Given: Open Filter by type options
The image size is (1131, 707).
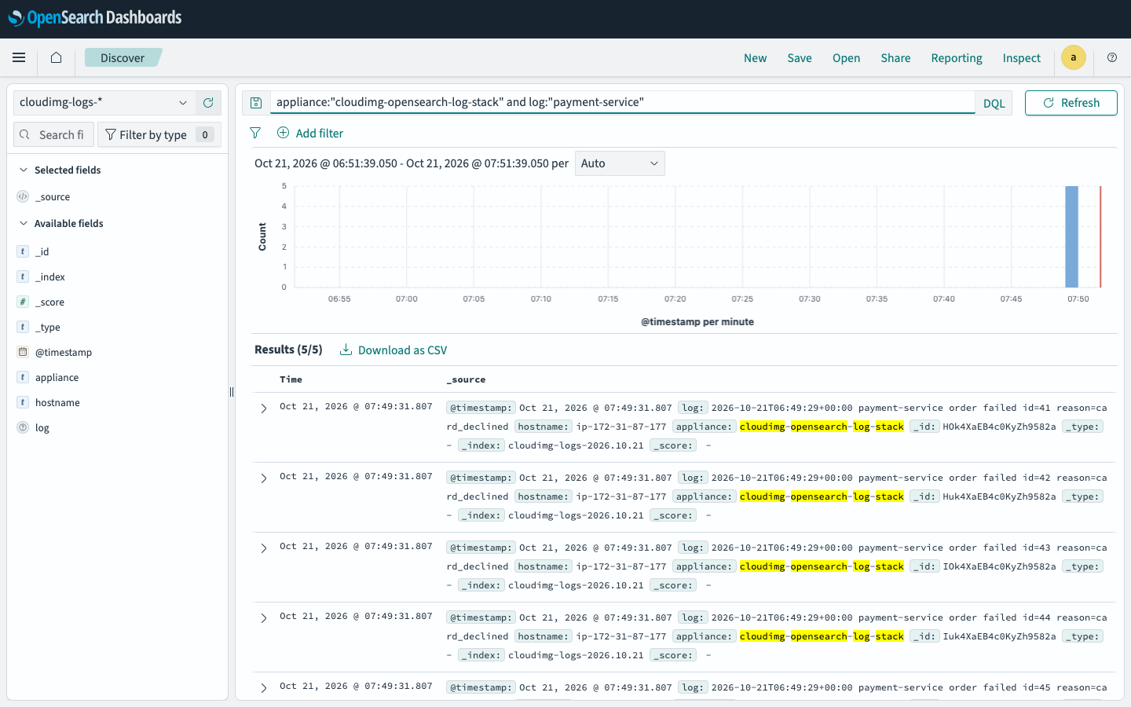Looking at the screenshot, I should pyautogui.click(x=159, y=134).
